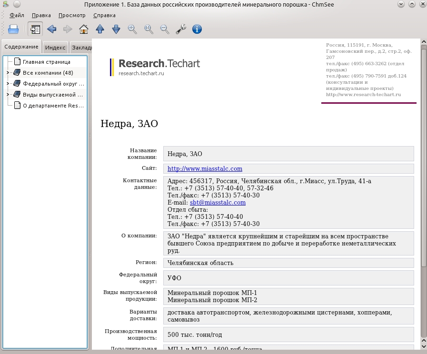Reset zoom to 1:1 magnifier
The height and width of the screenshot is (354, 427).
[x=149, y=29]
